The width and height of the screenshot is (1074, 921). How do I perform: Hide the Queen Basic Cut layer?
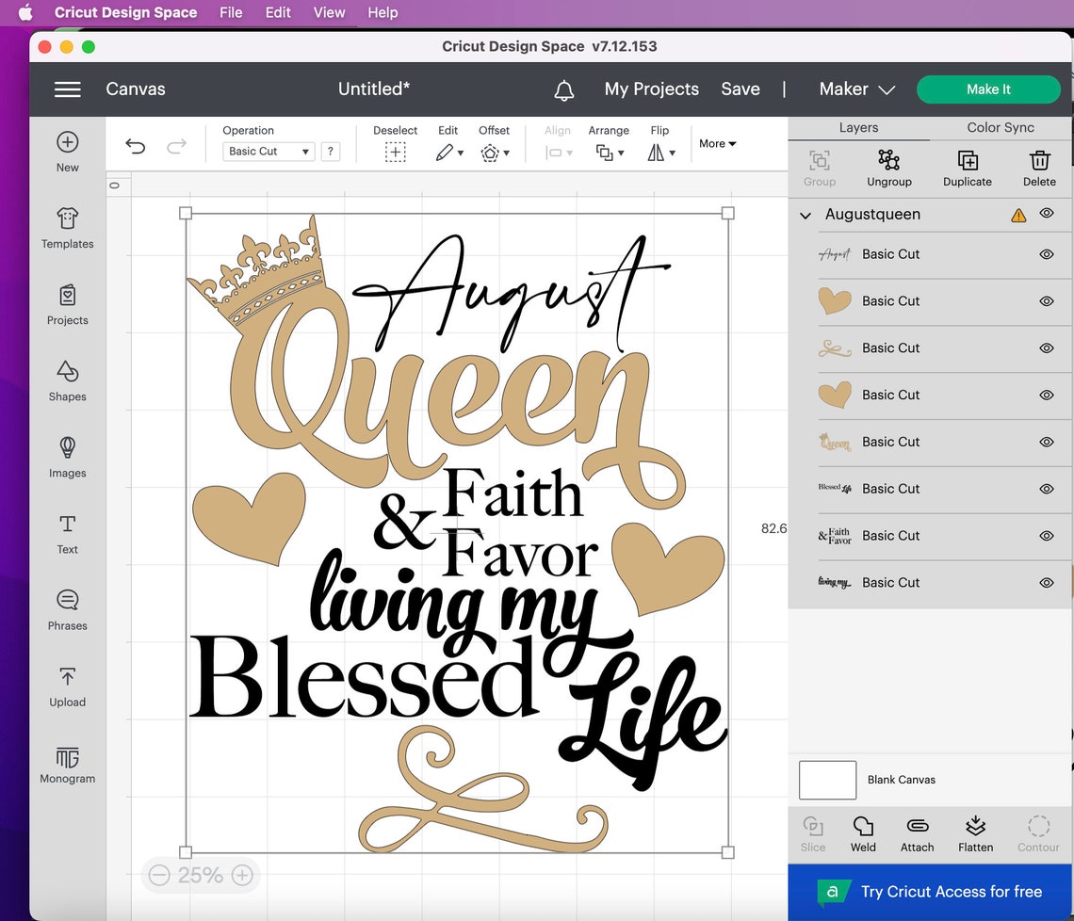(1046, 442)
